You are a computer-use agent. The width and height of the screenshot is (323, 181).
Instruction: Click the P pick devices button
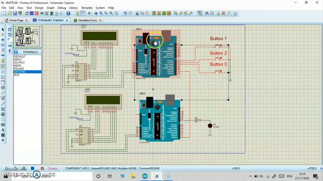(x=16, y=52)
